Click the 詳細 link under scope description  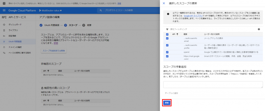[x=56, y=43]
